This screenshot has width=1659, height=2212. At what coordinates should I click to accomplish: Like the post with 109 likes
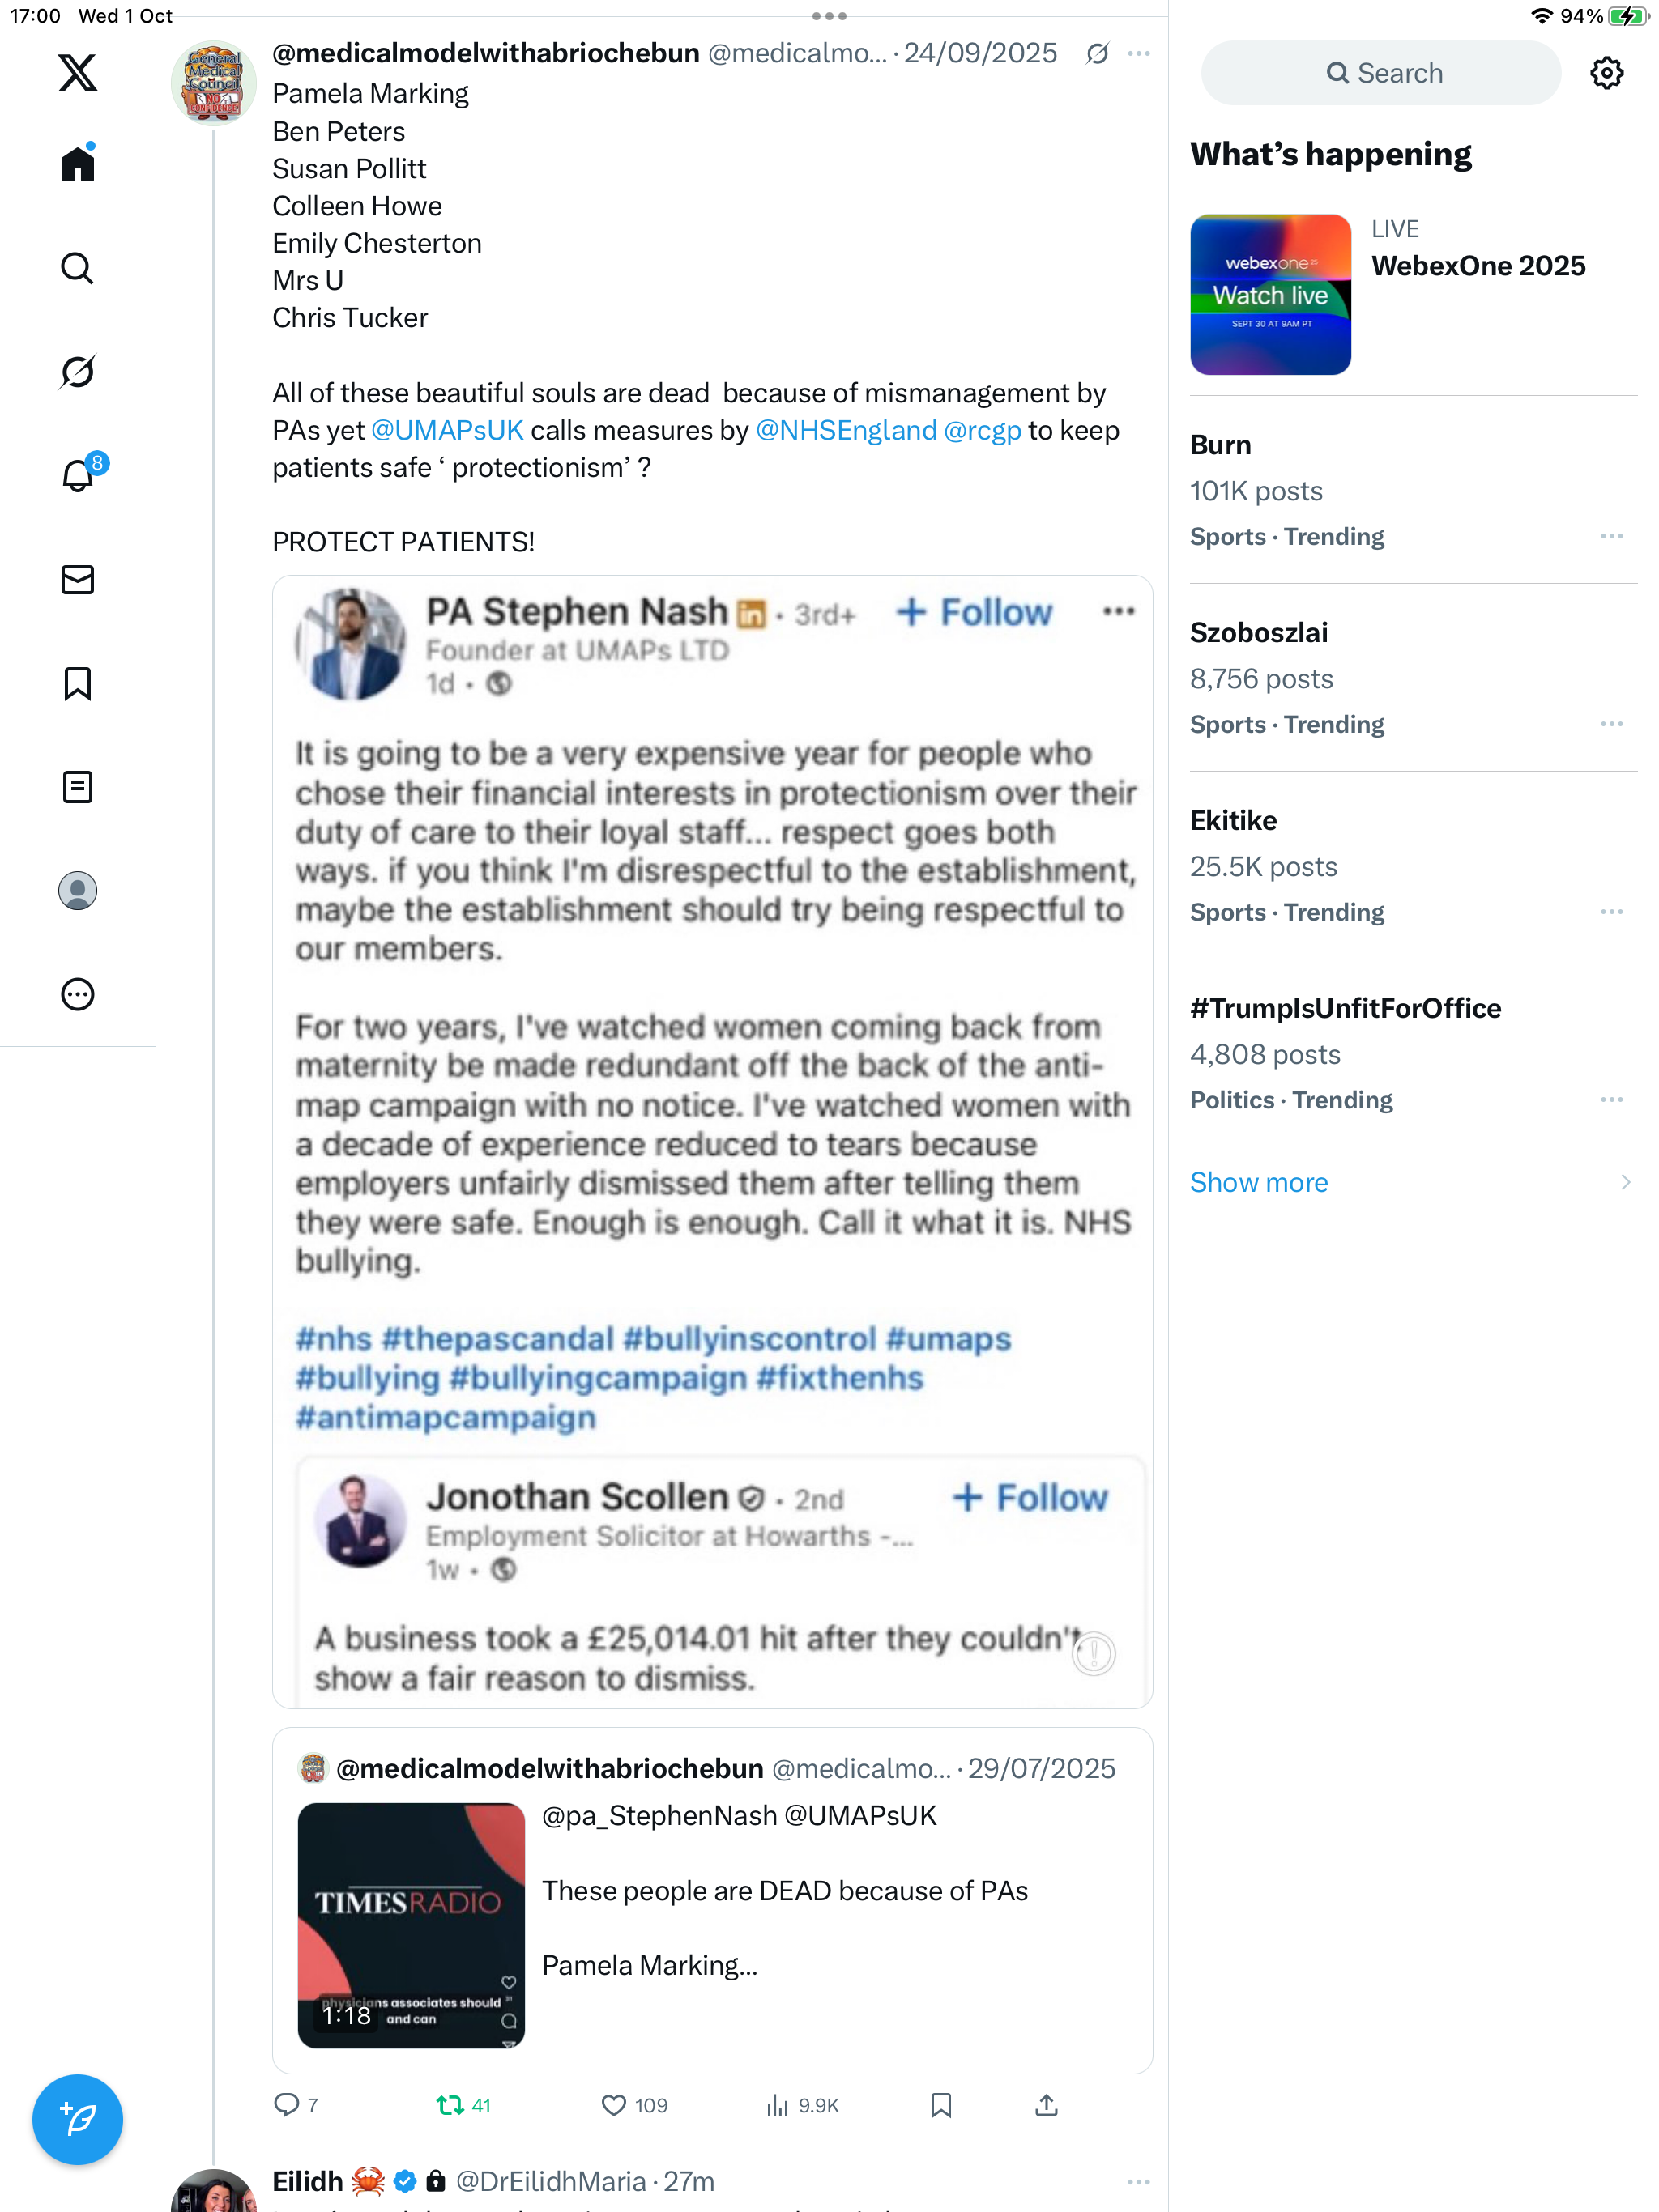[613, 2105]
